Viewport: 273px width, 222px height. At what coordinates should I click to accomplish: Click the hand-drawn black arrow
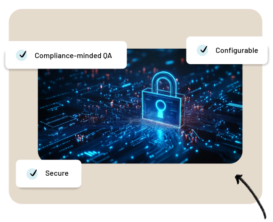[x=250, y=196]
